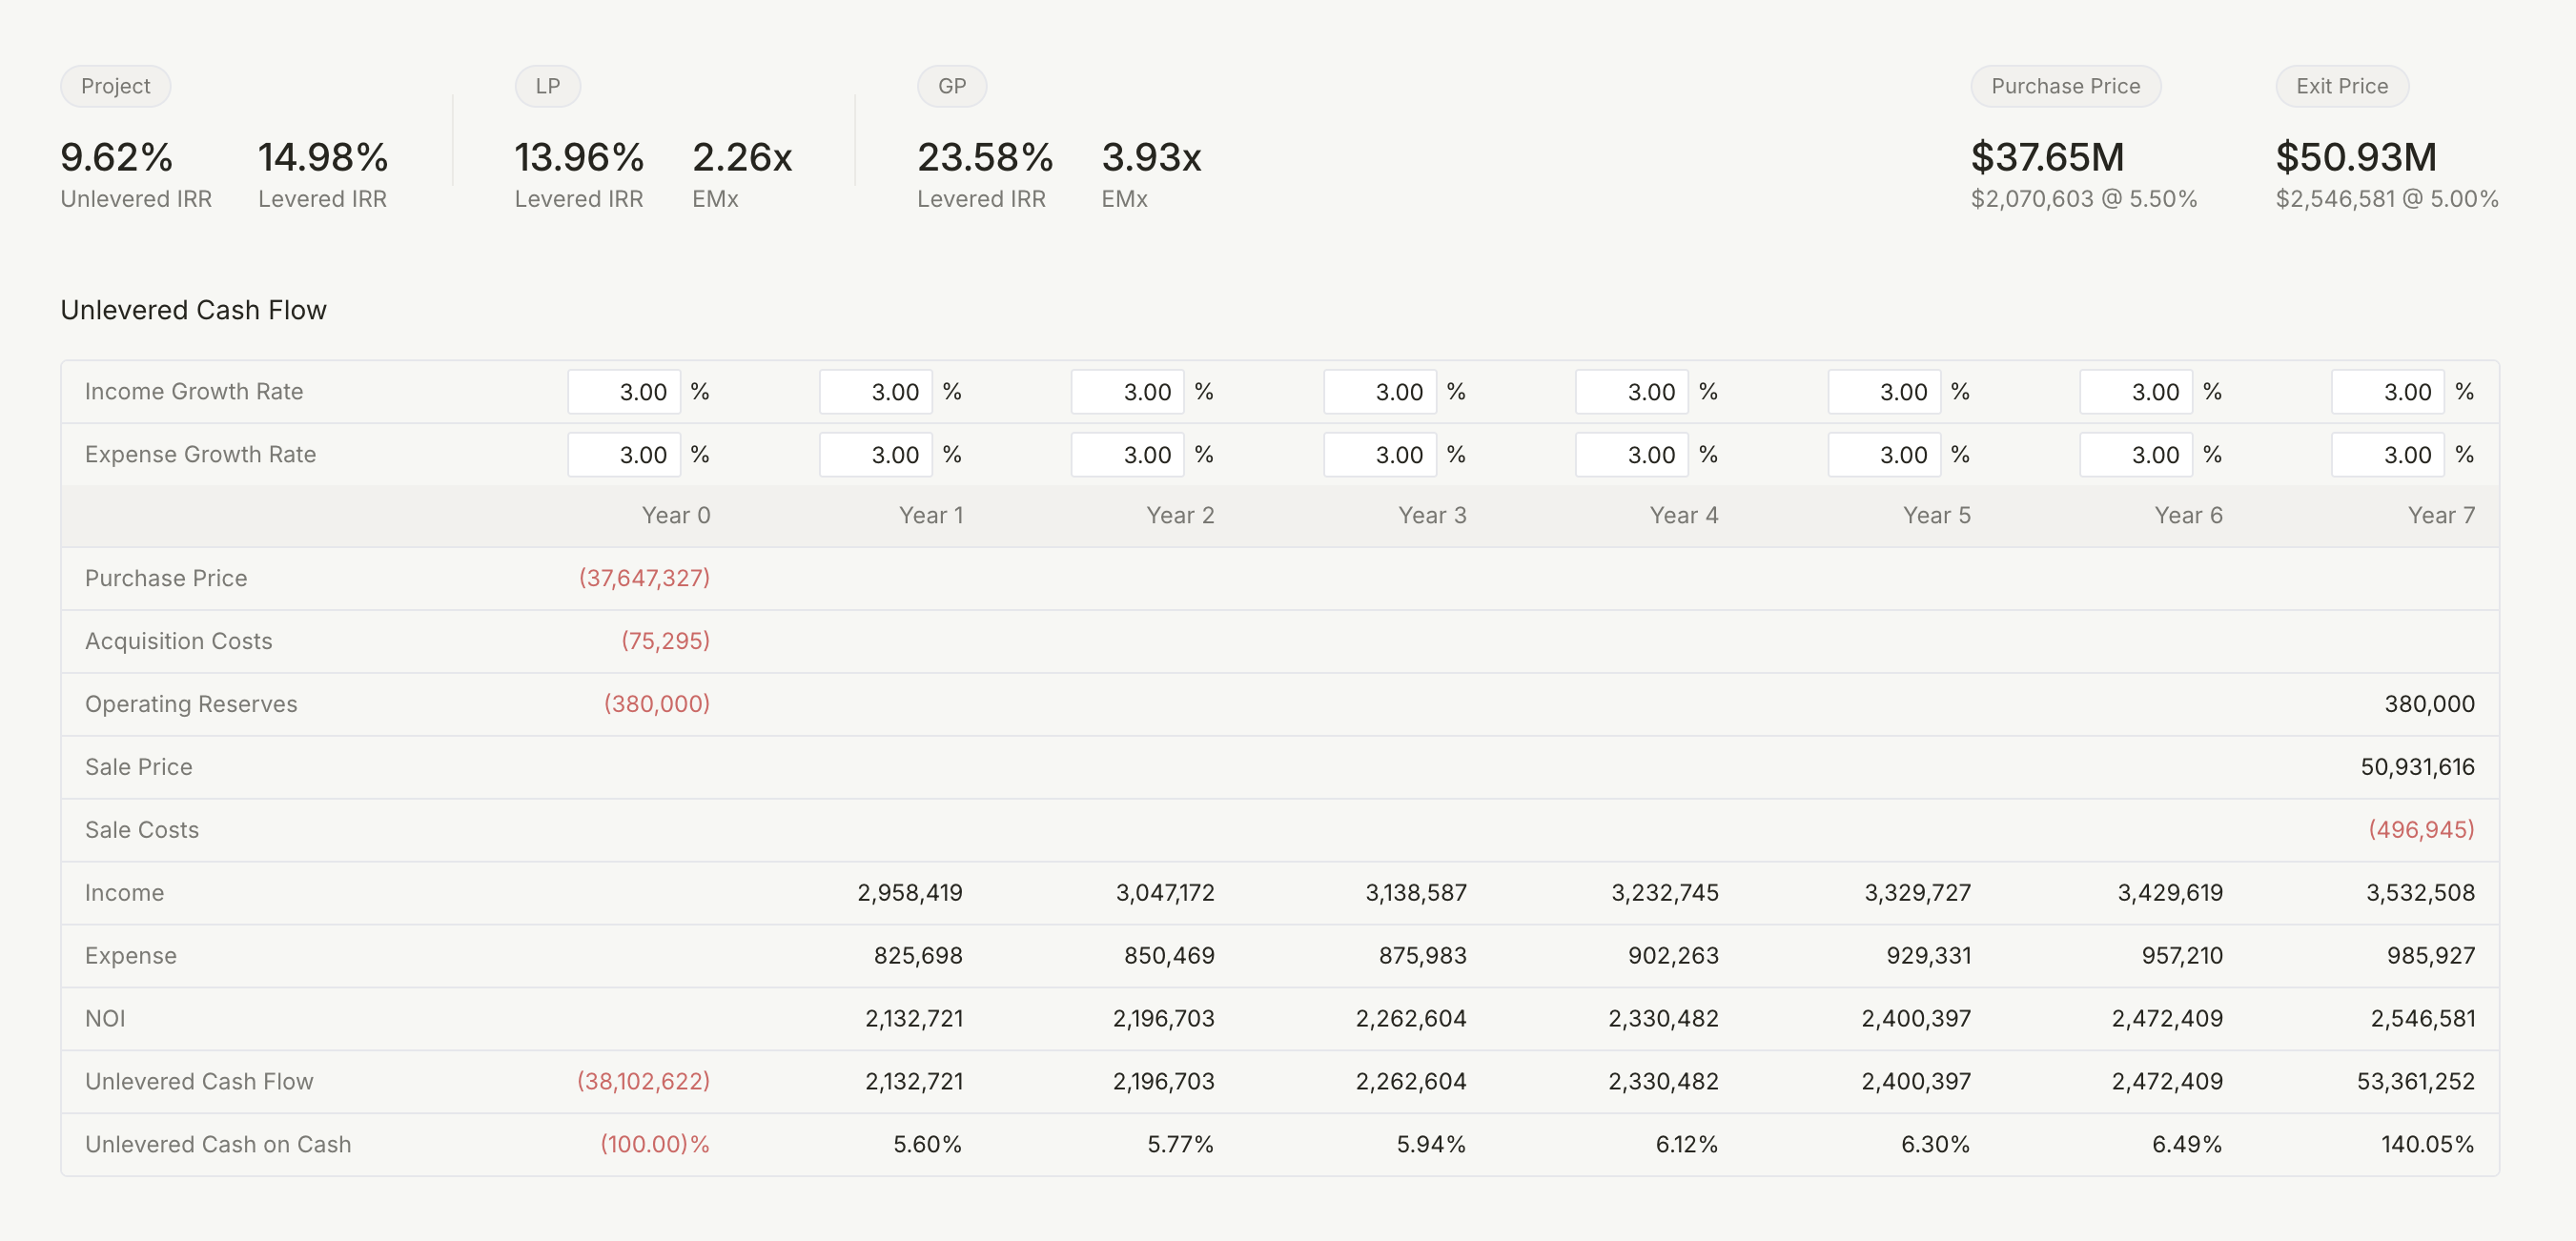Click the Unlevered Cash on Cash row label
This screenshot has width=2576, height=1241.
[x=218, y=1144]
